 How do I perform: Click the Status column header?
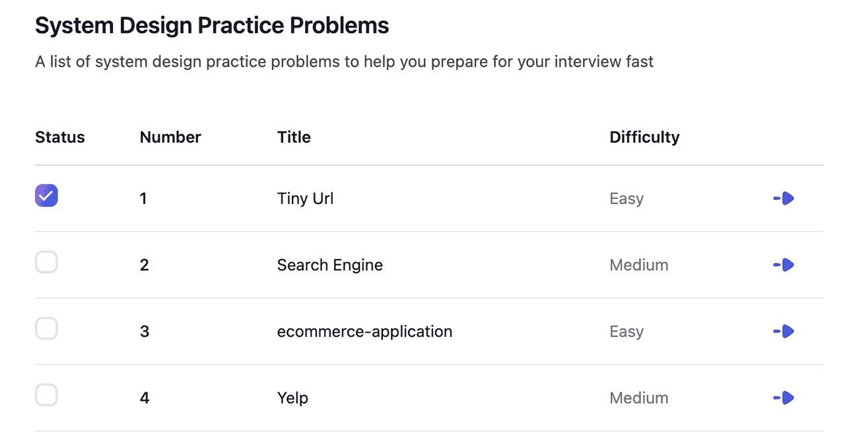pyautogui.click(x=60, y=137)
